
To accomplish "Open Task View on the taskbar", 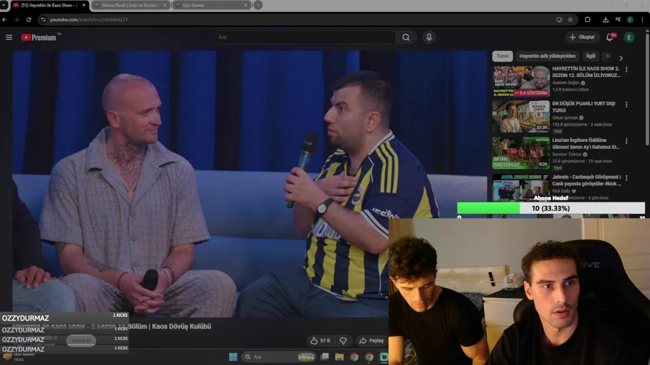I will (x=325, y=357).
